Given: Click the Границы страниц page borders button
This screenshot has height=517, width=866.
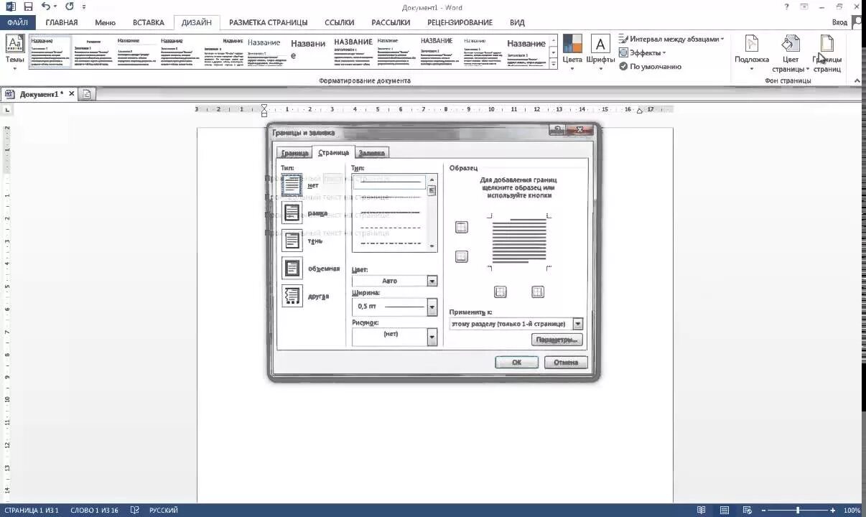Looking at the screenshot, I should tap(827, 53).
